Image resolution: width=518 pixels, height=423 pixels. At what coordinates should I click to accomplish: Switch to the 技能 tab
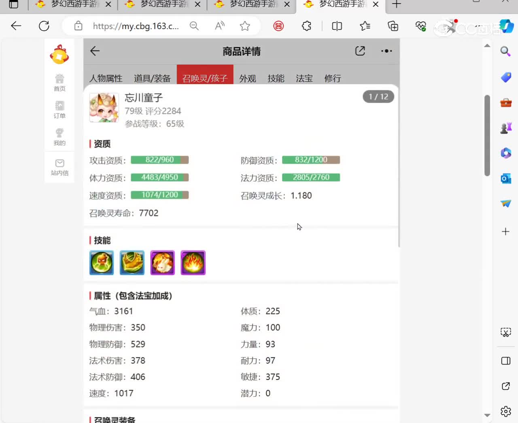276,78
